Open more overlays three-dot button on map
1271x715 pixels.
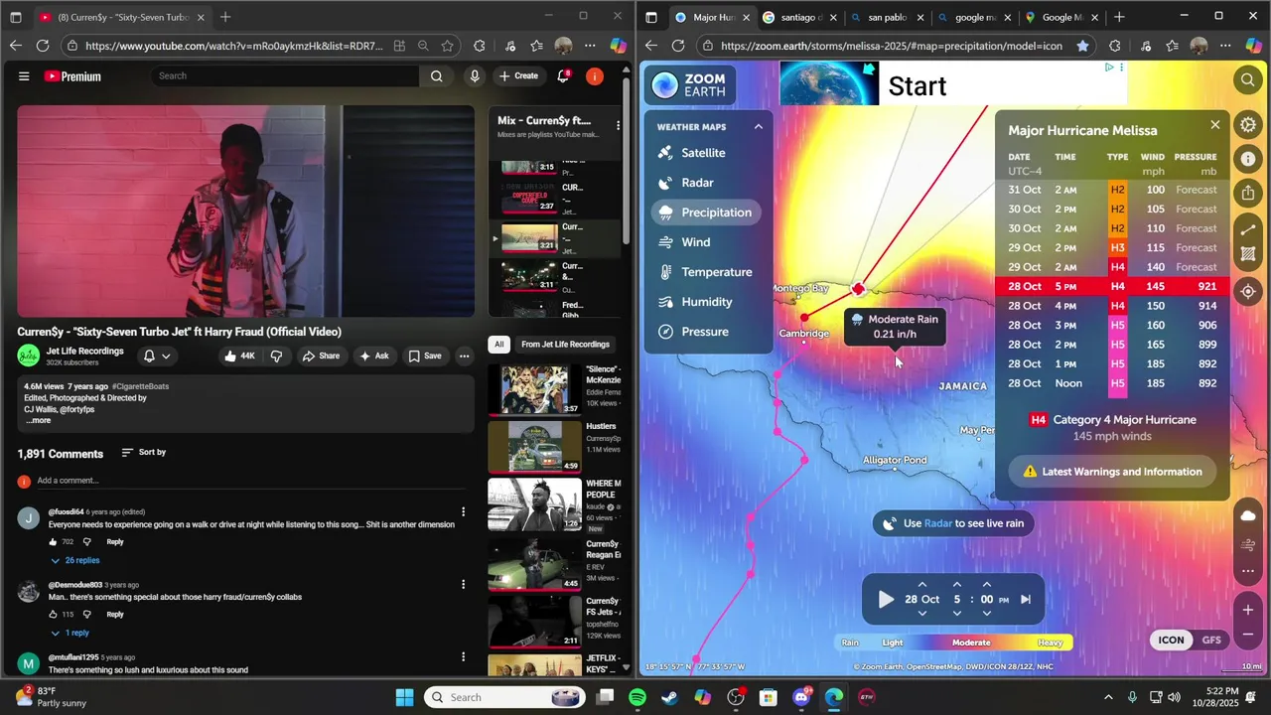(x=1248, y=571)
